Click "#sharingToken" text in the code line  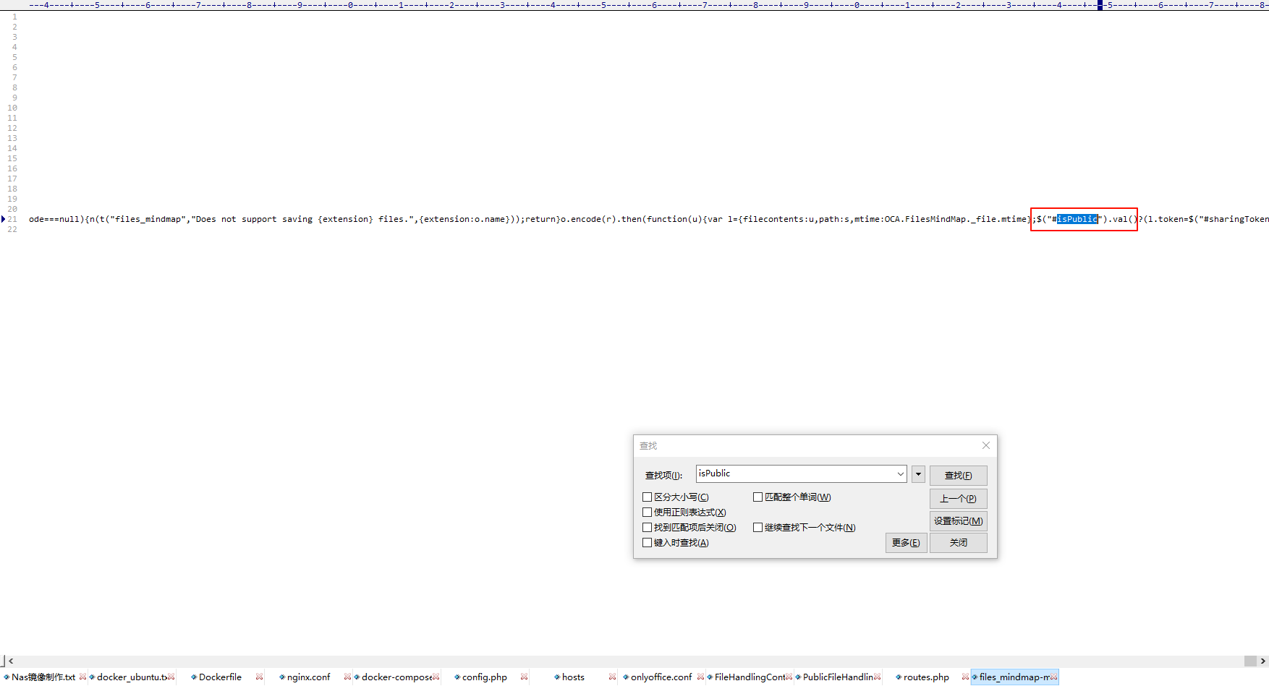tap(1236, 219)
